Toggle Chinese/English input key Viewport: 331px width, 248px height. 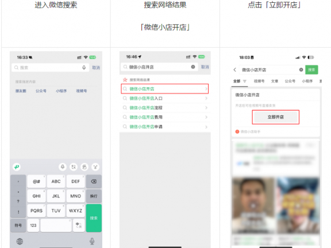[79, 226]
